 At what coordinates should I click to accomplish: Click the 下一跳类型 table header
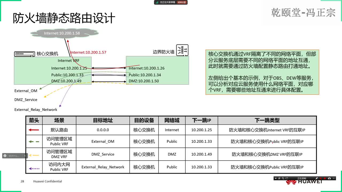pyautogui.click(x=267, y=120)
